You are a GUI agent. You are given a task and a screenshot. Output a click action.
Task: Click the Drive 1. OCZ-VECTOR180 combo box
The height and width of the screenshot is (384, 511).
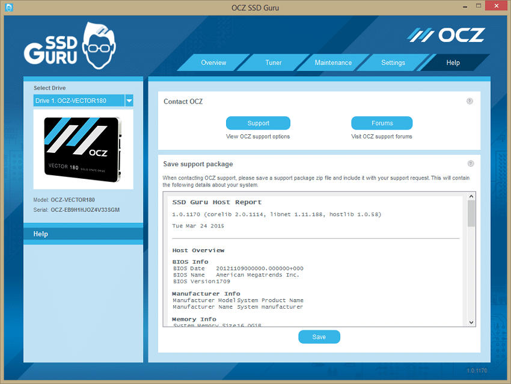83,101
